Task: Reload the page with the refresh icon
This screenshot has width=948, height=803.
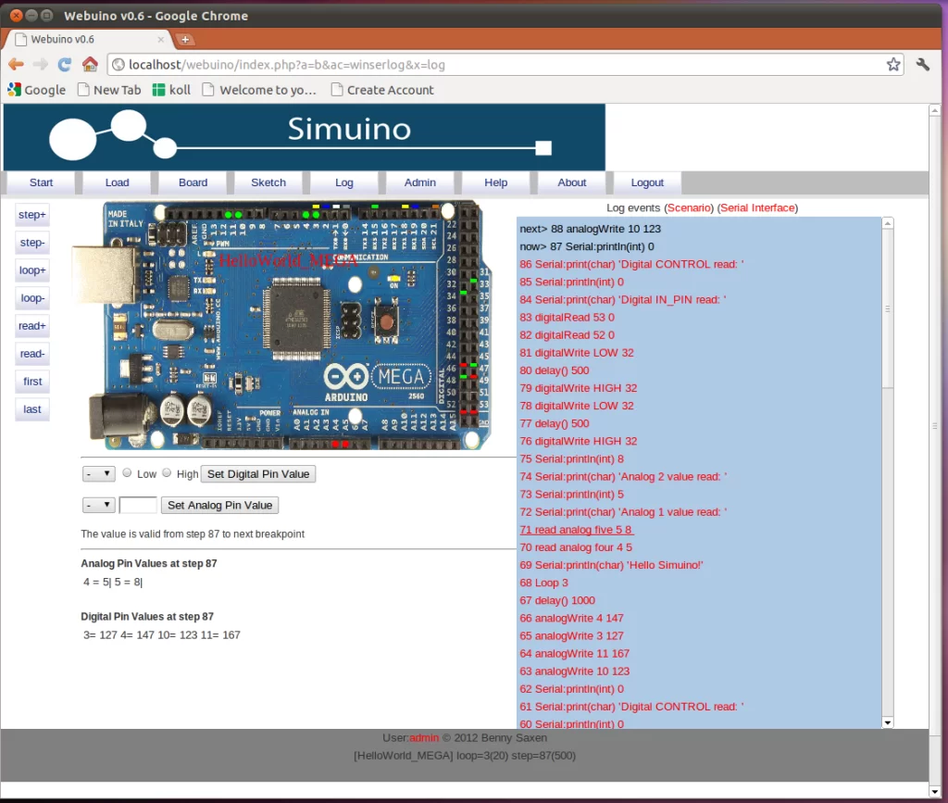Action: pos(63,64)
